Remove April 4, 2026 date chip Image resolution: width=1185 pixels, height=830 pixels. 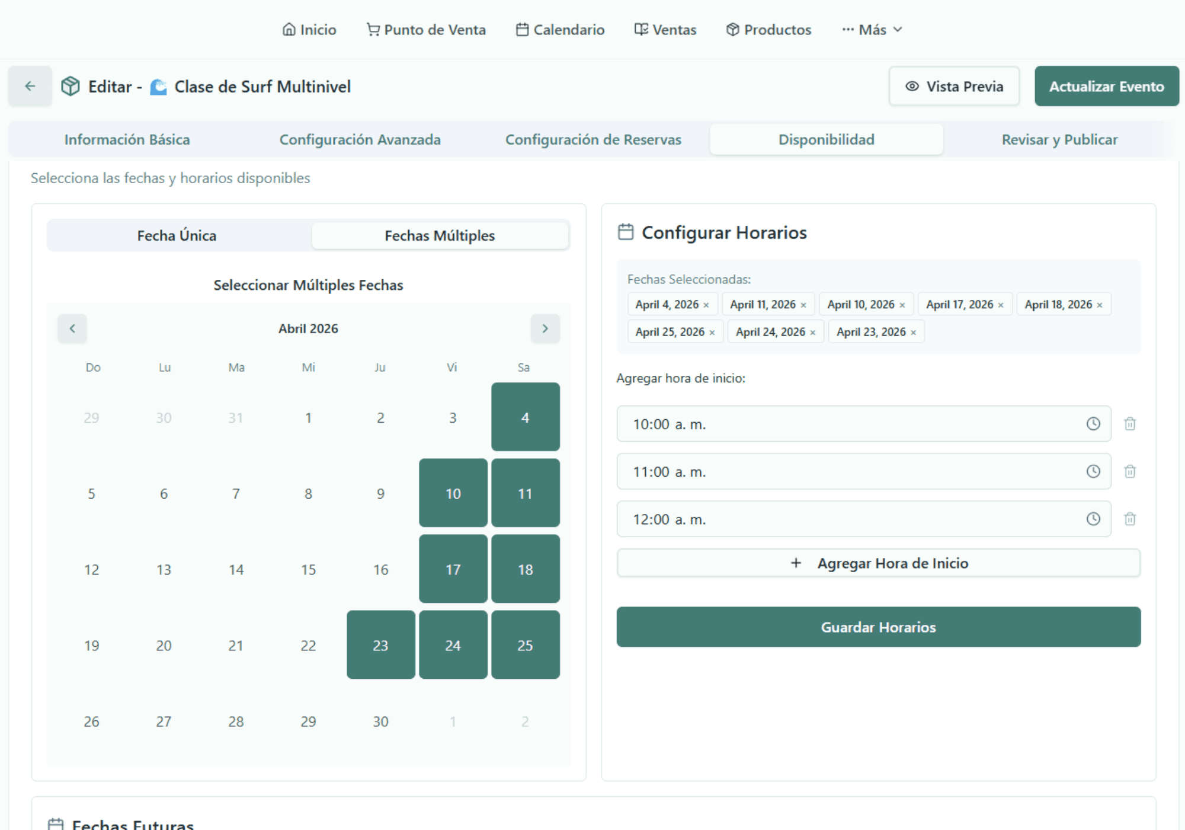pyautogui.click(x=706, y=305)
